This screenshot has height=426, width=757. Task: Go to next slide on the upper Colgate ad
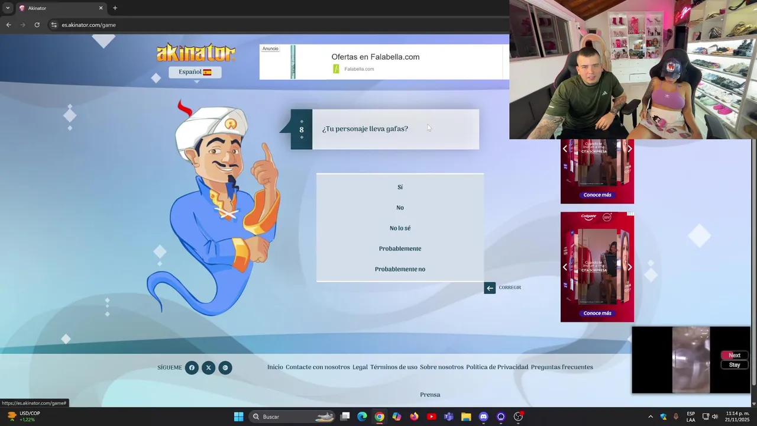(x=629, y=149)
